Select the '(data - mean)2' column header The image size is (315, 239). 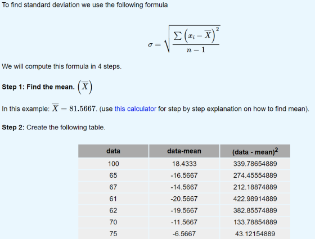255,151
